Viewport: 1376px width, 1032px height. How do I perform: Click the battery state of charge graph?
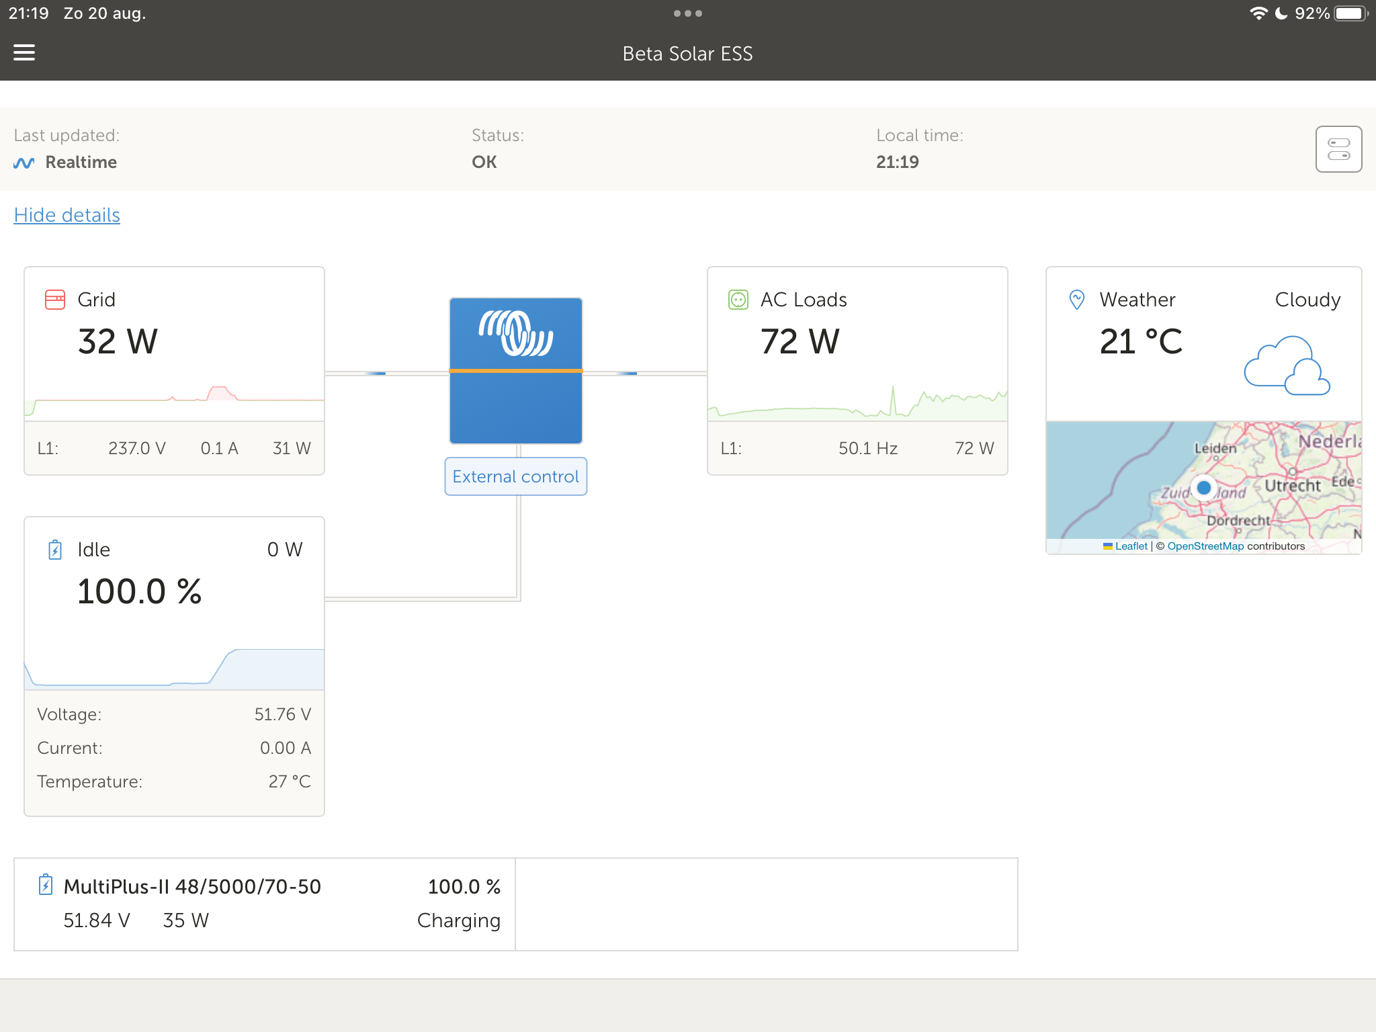(174, 667)
